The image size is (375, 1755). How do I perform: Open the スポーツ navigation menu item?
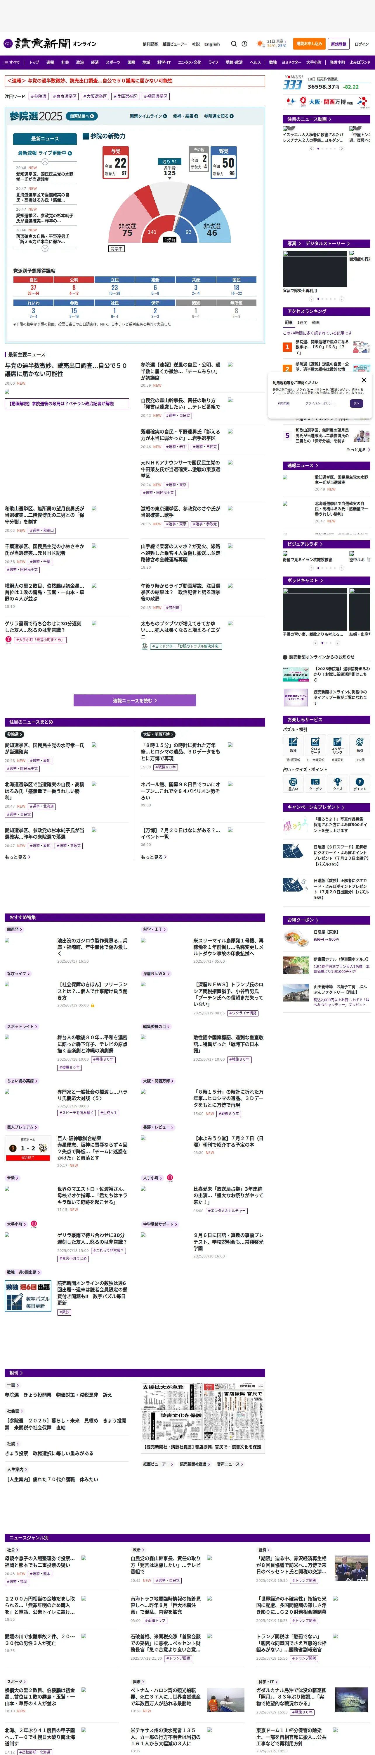tap(113, 62)
